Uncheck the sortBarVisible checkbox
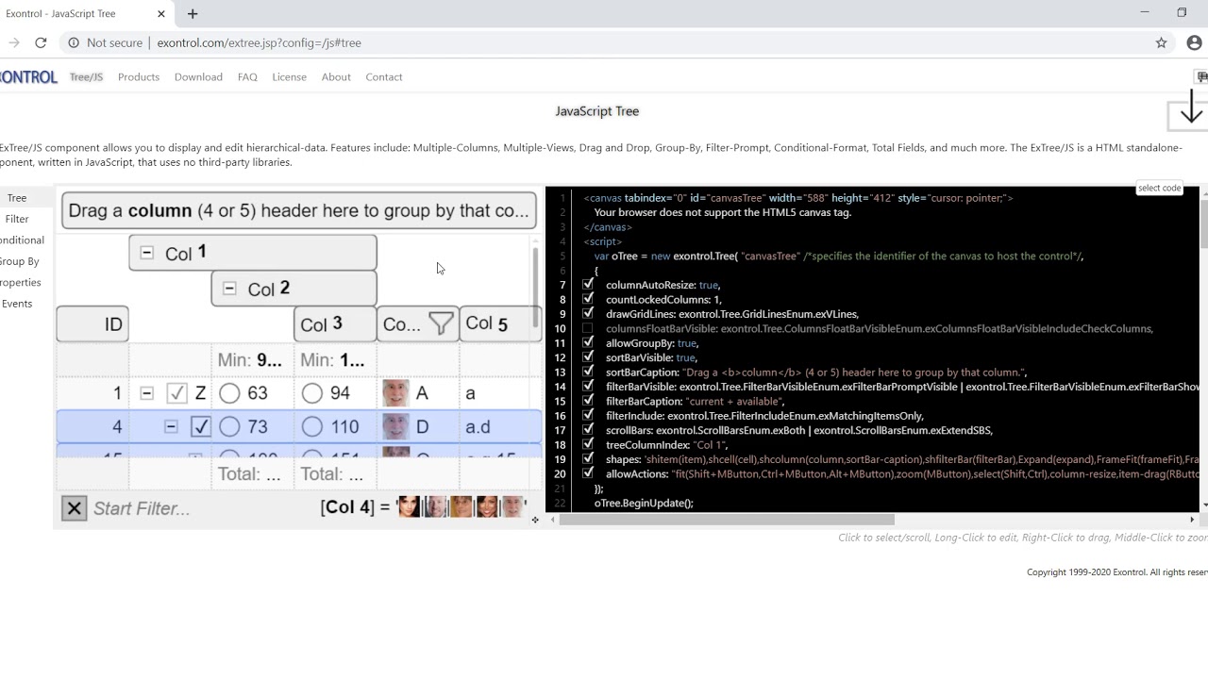The image size is (1208, 679). click(x=588, y=357)
